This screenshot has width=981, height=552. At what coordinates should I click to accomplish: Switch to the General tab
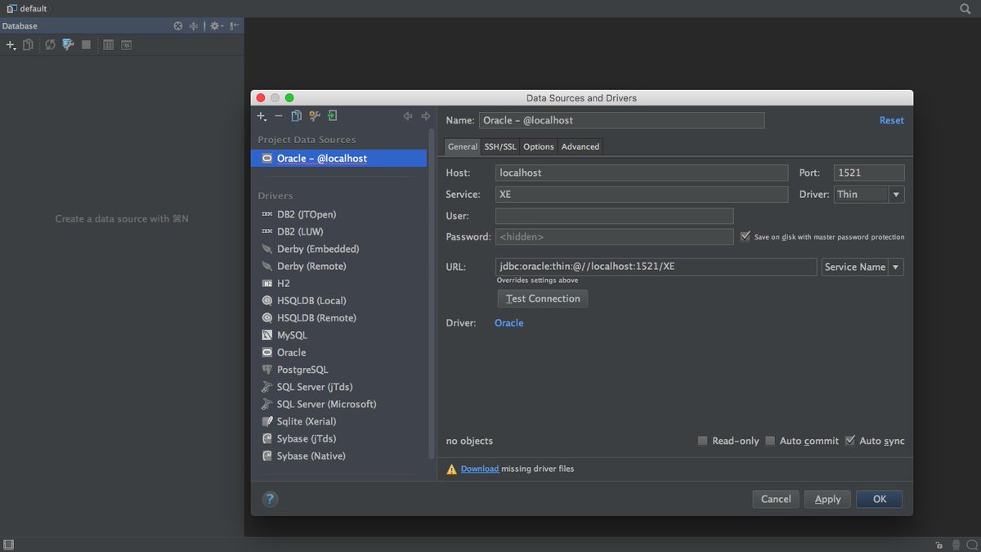click(x=463, y=146)
